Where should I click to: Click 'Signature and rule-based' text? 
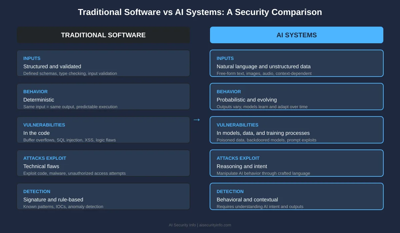pos(53,200)
